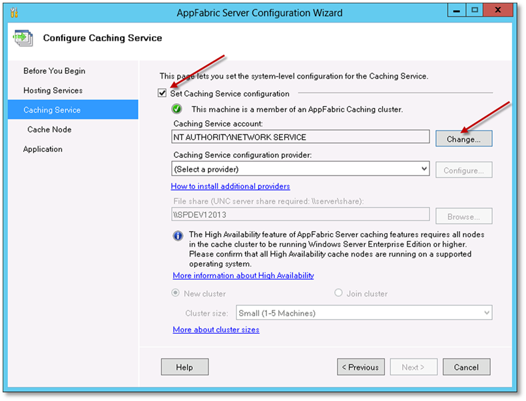Click the Next > button

(x=413, y=367)
